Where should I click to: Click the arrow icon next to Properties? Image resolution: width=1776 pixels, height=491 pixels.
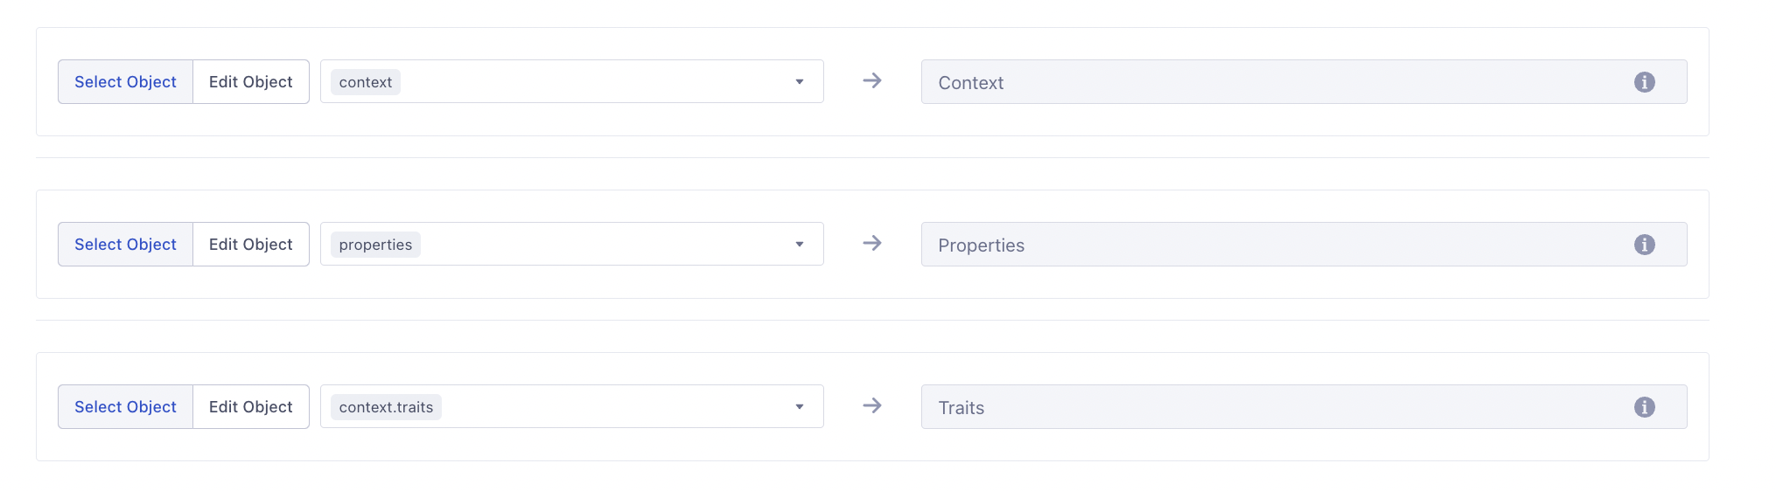tap(872, 244)
